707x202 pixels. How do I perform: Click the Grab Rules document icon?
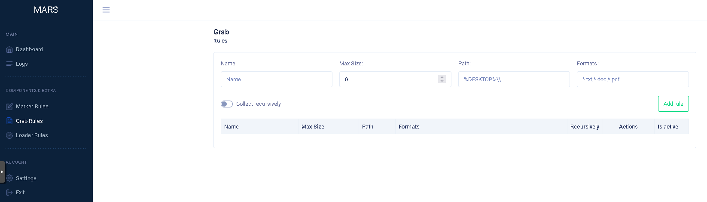pyautogui.click(x=9, y=121)
